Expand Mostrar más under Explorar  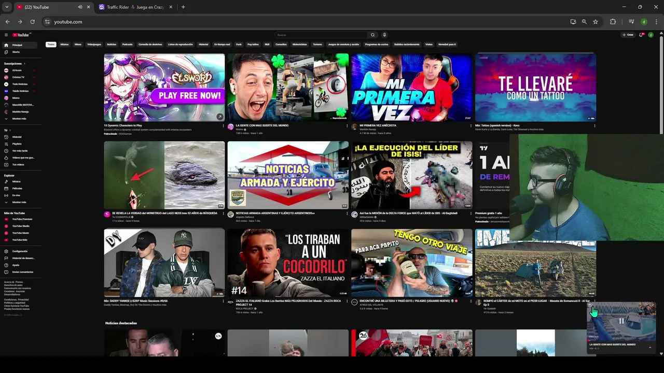pos(20,202)
